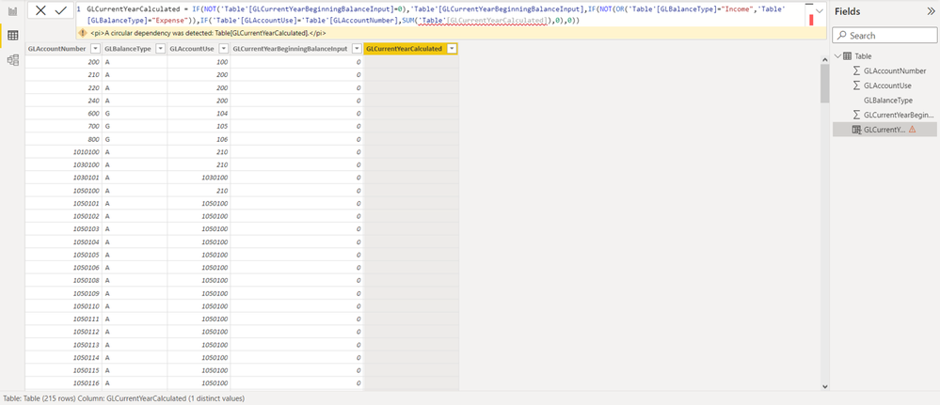
Task: Click the table icon beside Table
Action: tap(847, 56)
